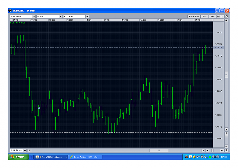Click the Buy button

tap(204, 16)
